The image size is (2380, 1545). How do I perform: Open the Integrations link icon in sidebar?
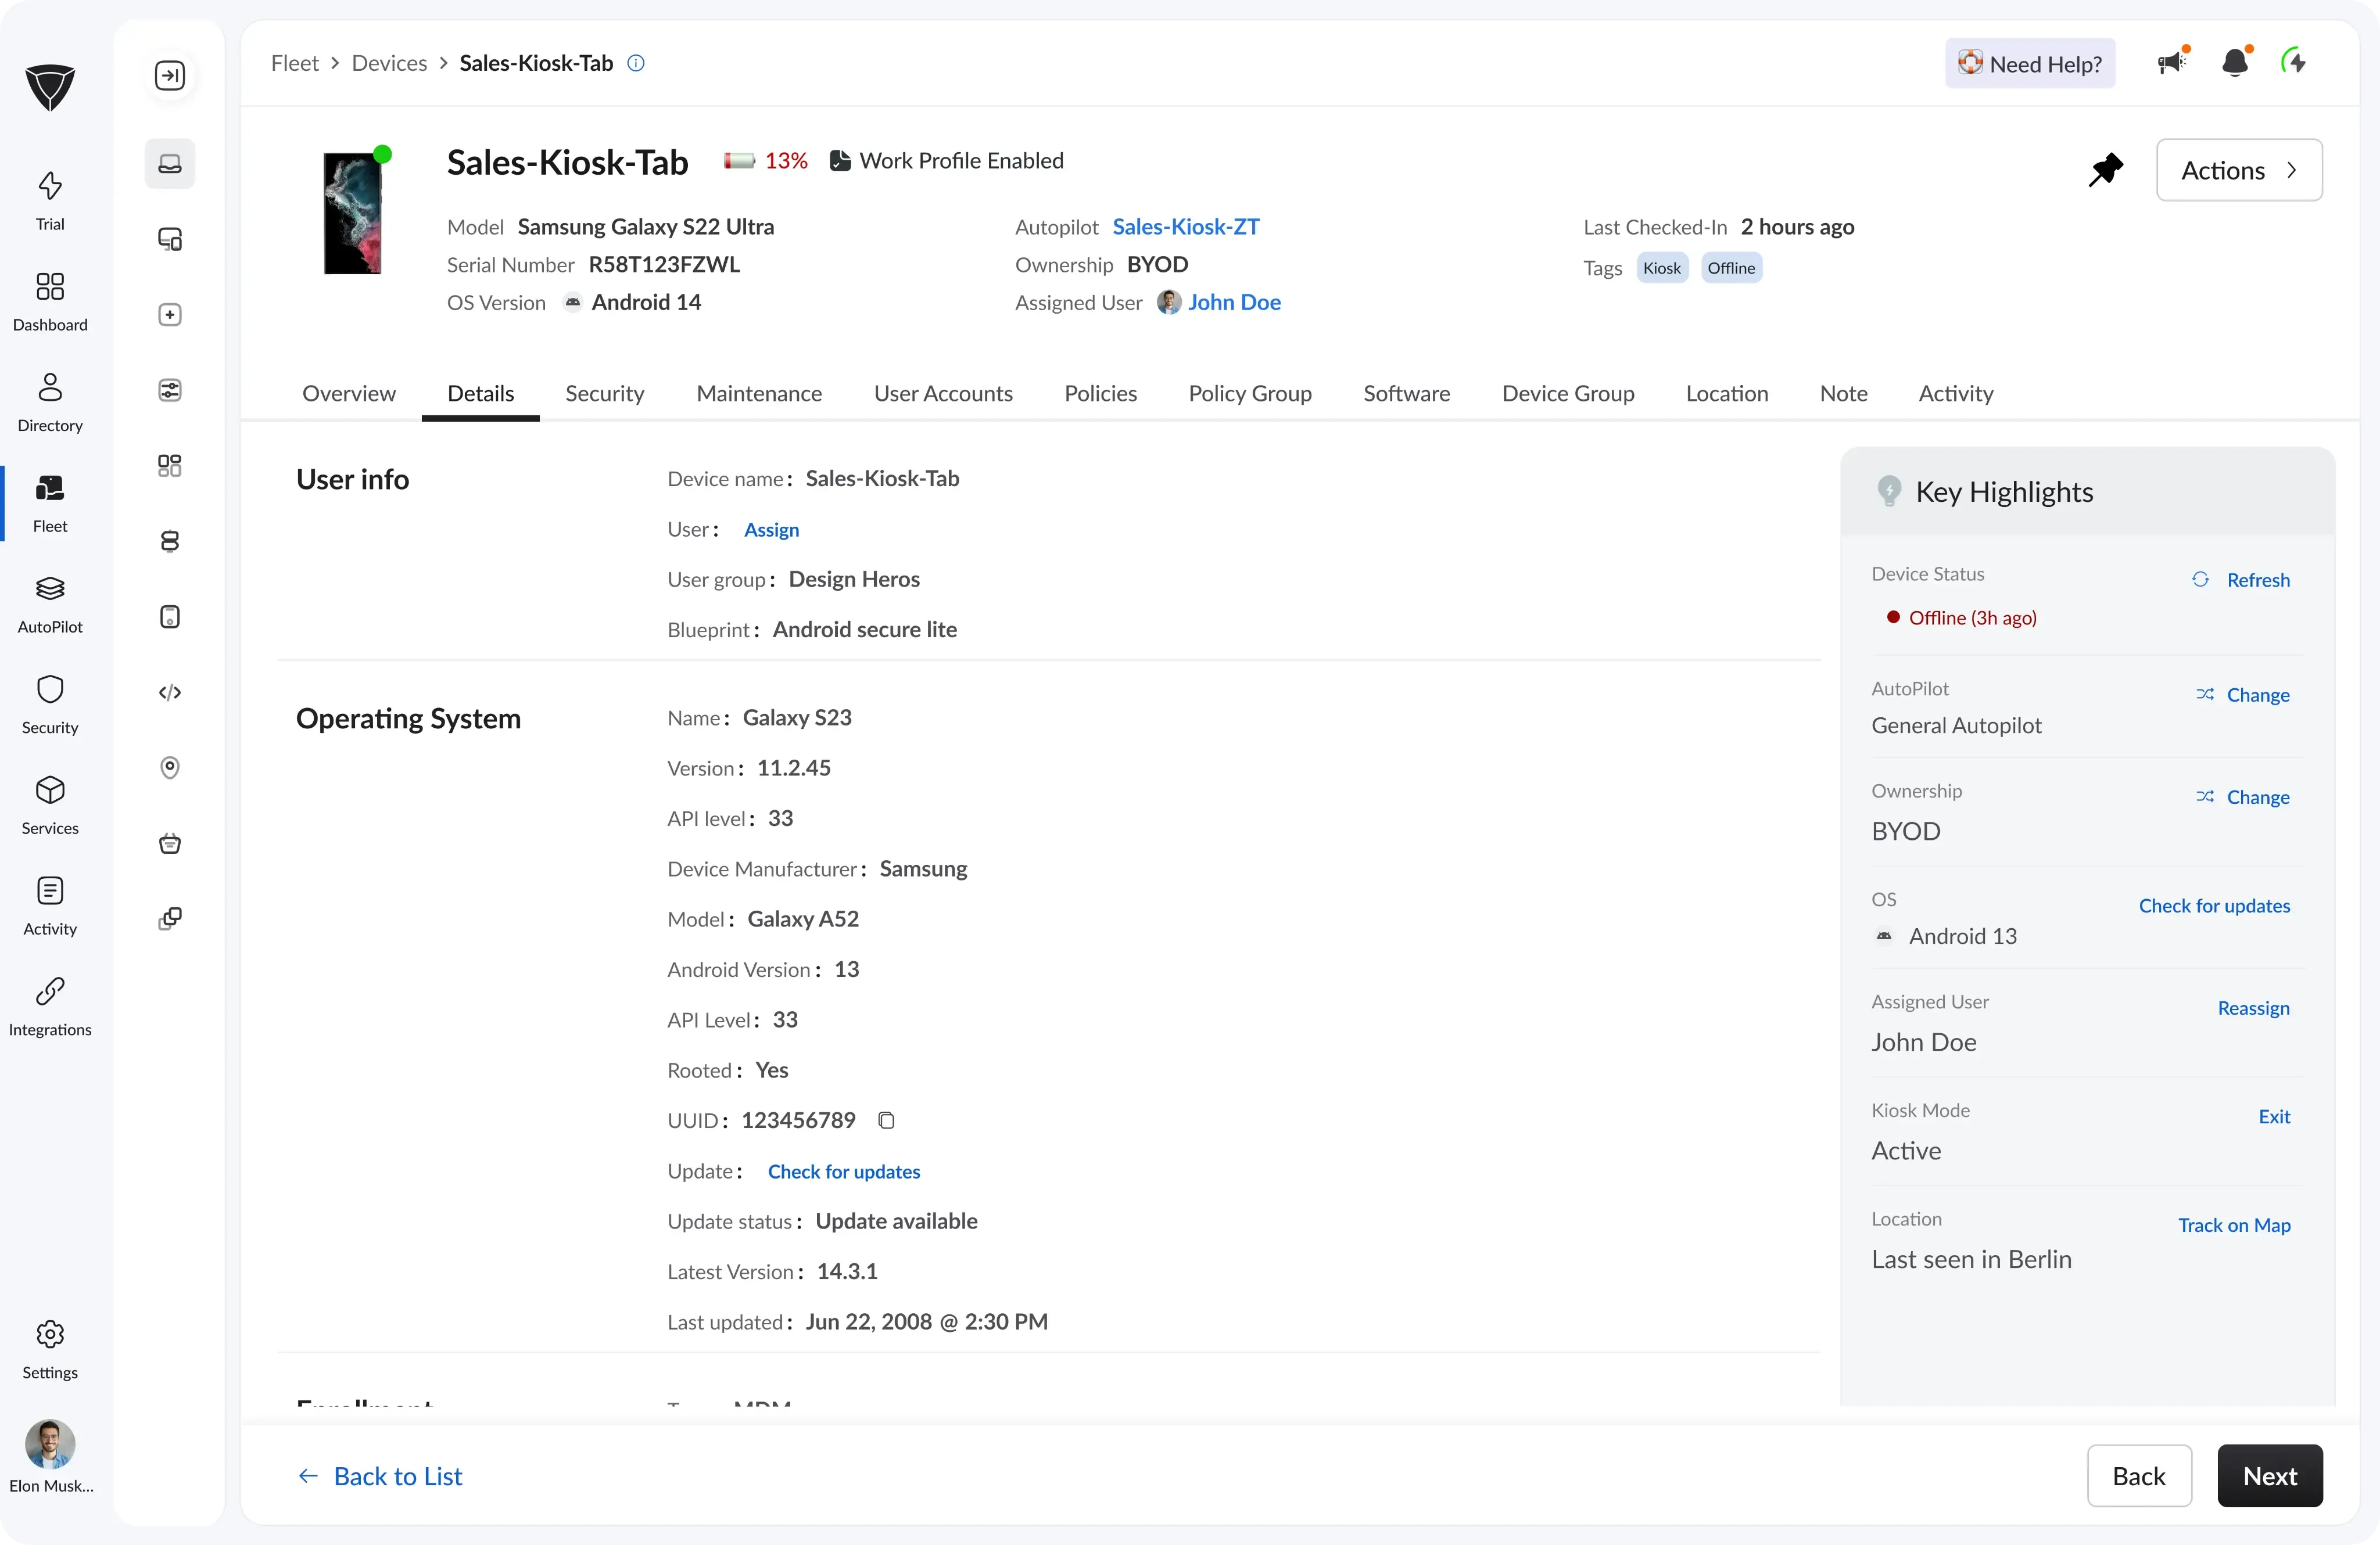click(50, 1007)
